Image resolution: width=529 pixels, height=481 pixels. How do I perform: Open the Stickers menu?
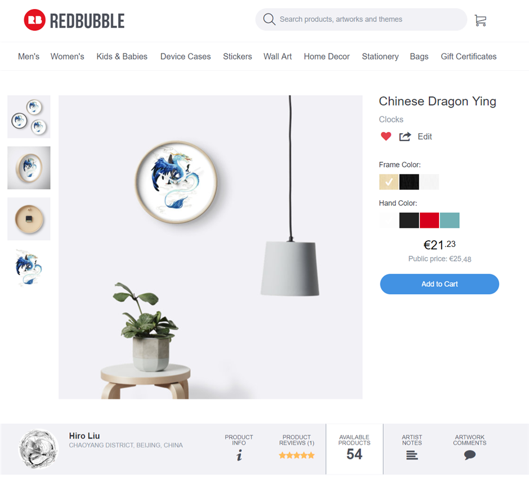pos(237,56)
